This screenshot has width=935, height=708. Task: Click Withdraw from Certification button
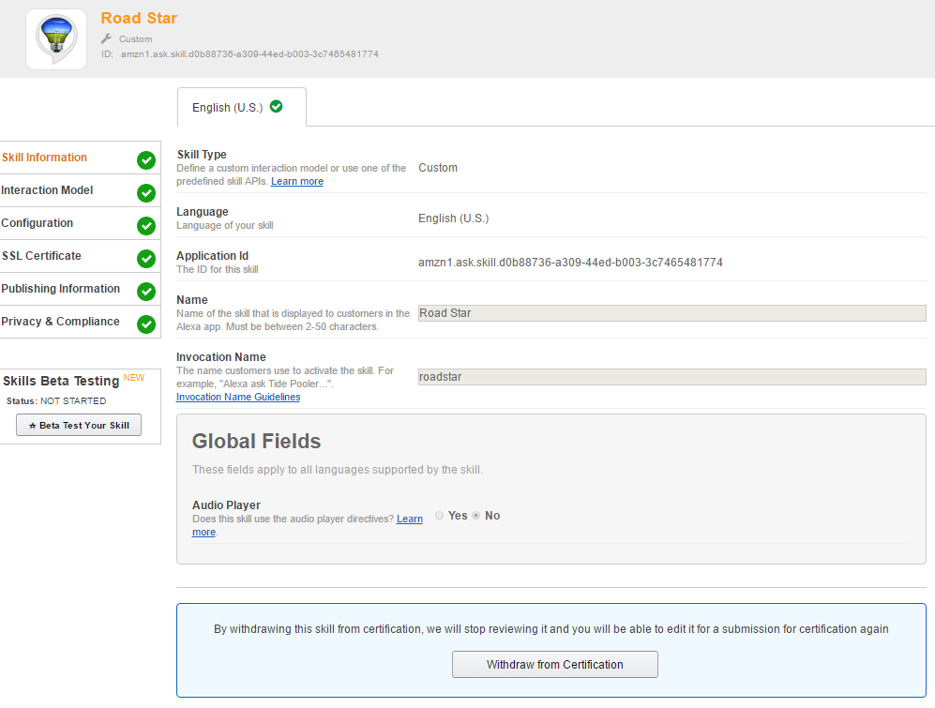554,665
